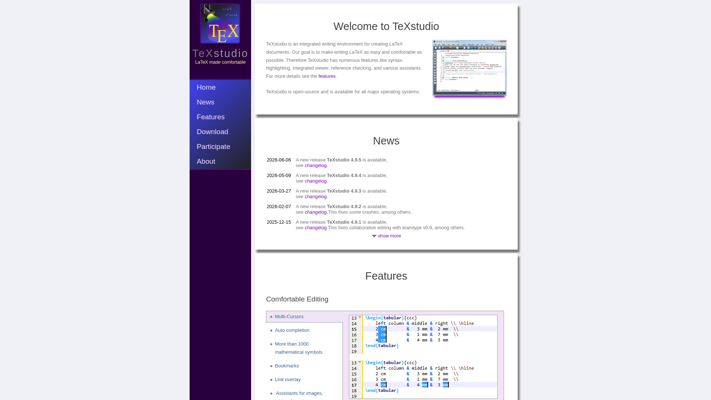The image size is (711, 400).
Task: Open the About menu item
Action: click(220, 161)
